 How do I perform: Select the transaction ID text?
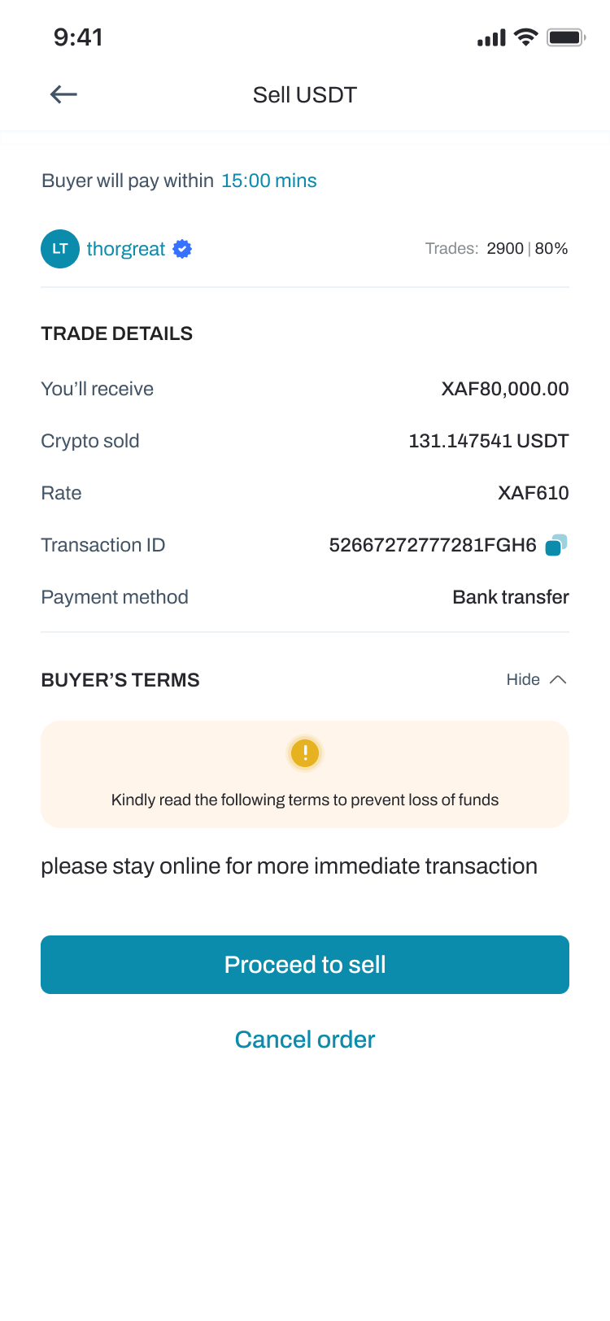433,545
